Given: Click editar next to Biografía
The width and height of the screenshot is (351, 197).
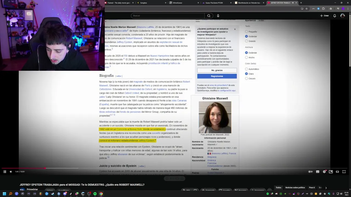Looking at the screenshot, I should [119, 76].
